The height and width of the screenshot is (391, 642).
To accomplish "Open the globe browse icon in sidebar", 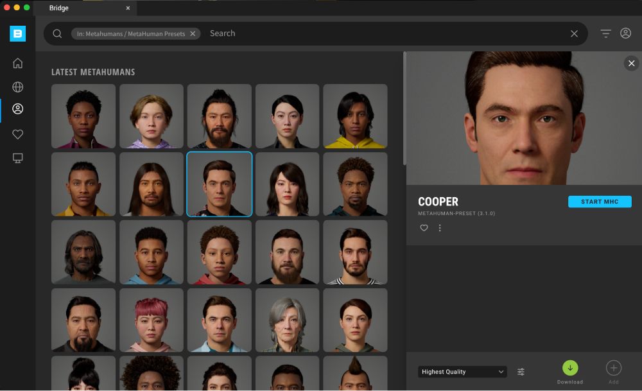I will [x=18, y=87].
